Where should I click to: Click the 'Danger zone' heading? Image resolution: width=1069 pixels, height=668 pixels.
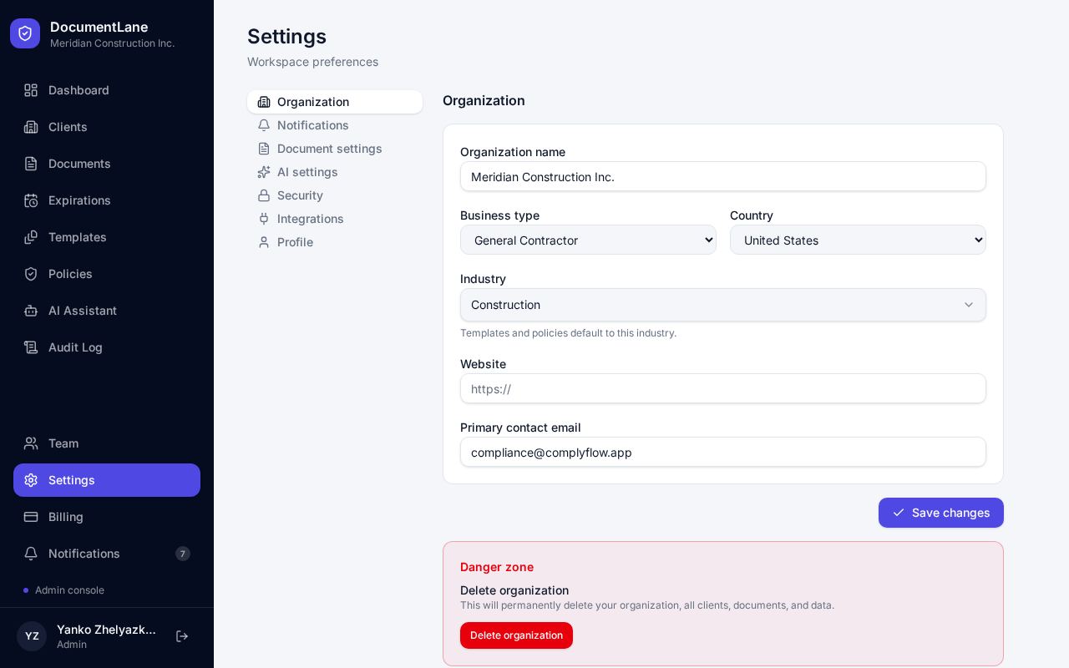pyautogui.click(x=497, y=567)
